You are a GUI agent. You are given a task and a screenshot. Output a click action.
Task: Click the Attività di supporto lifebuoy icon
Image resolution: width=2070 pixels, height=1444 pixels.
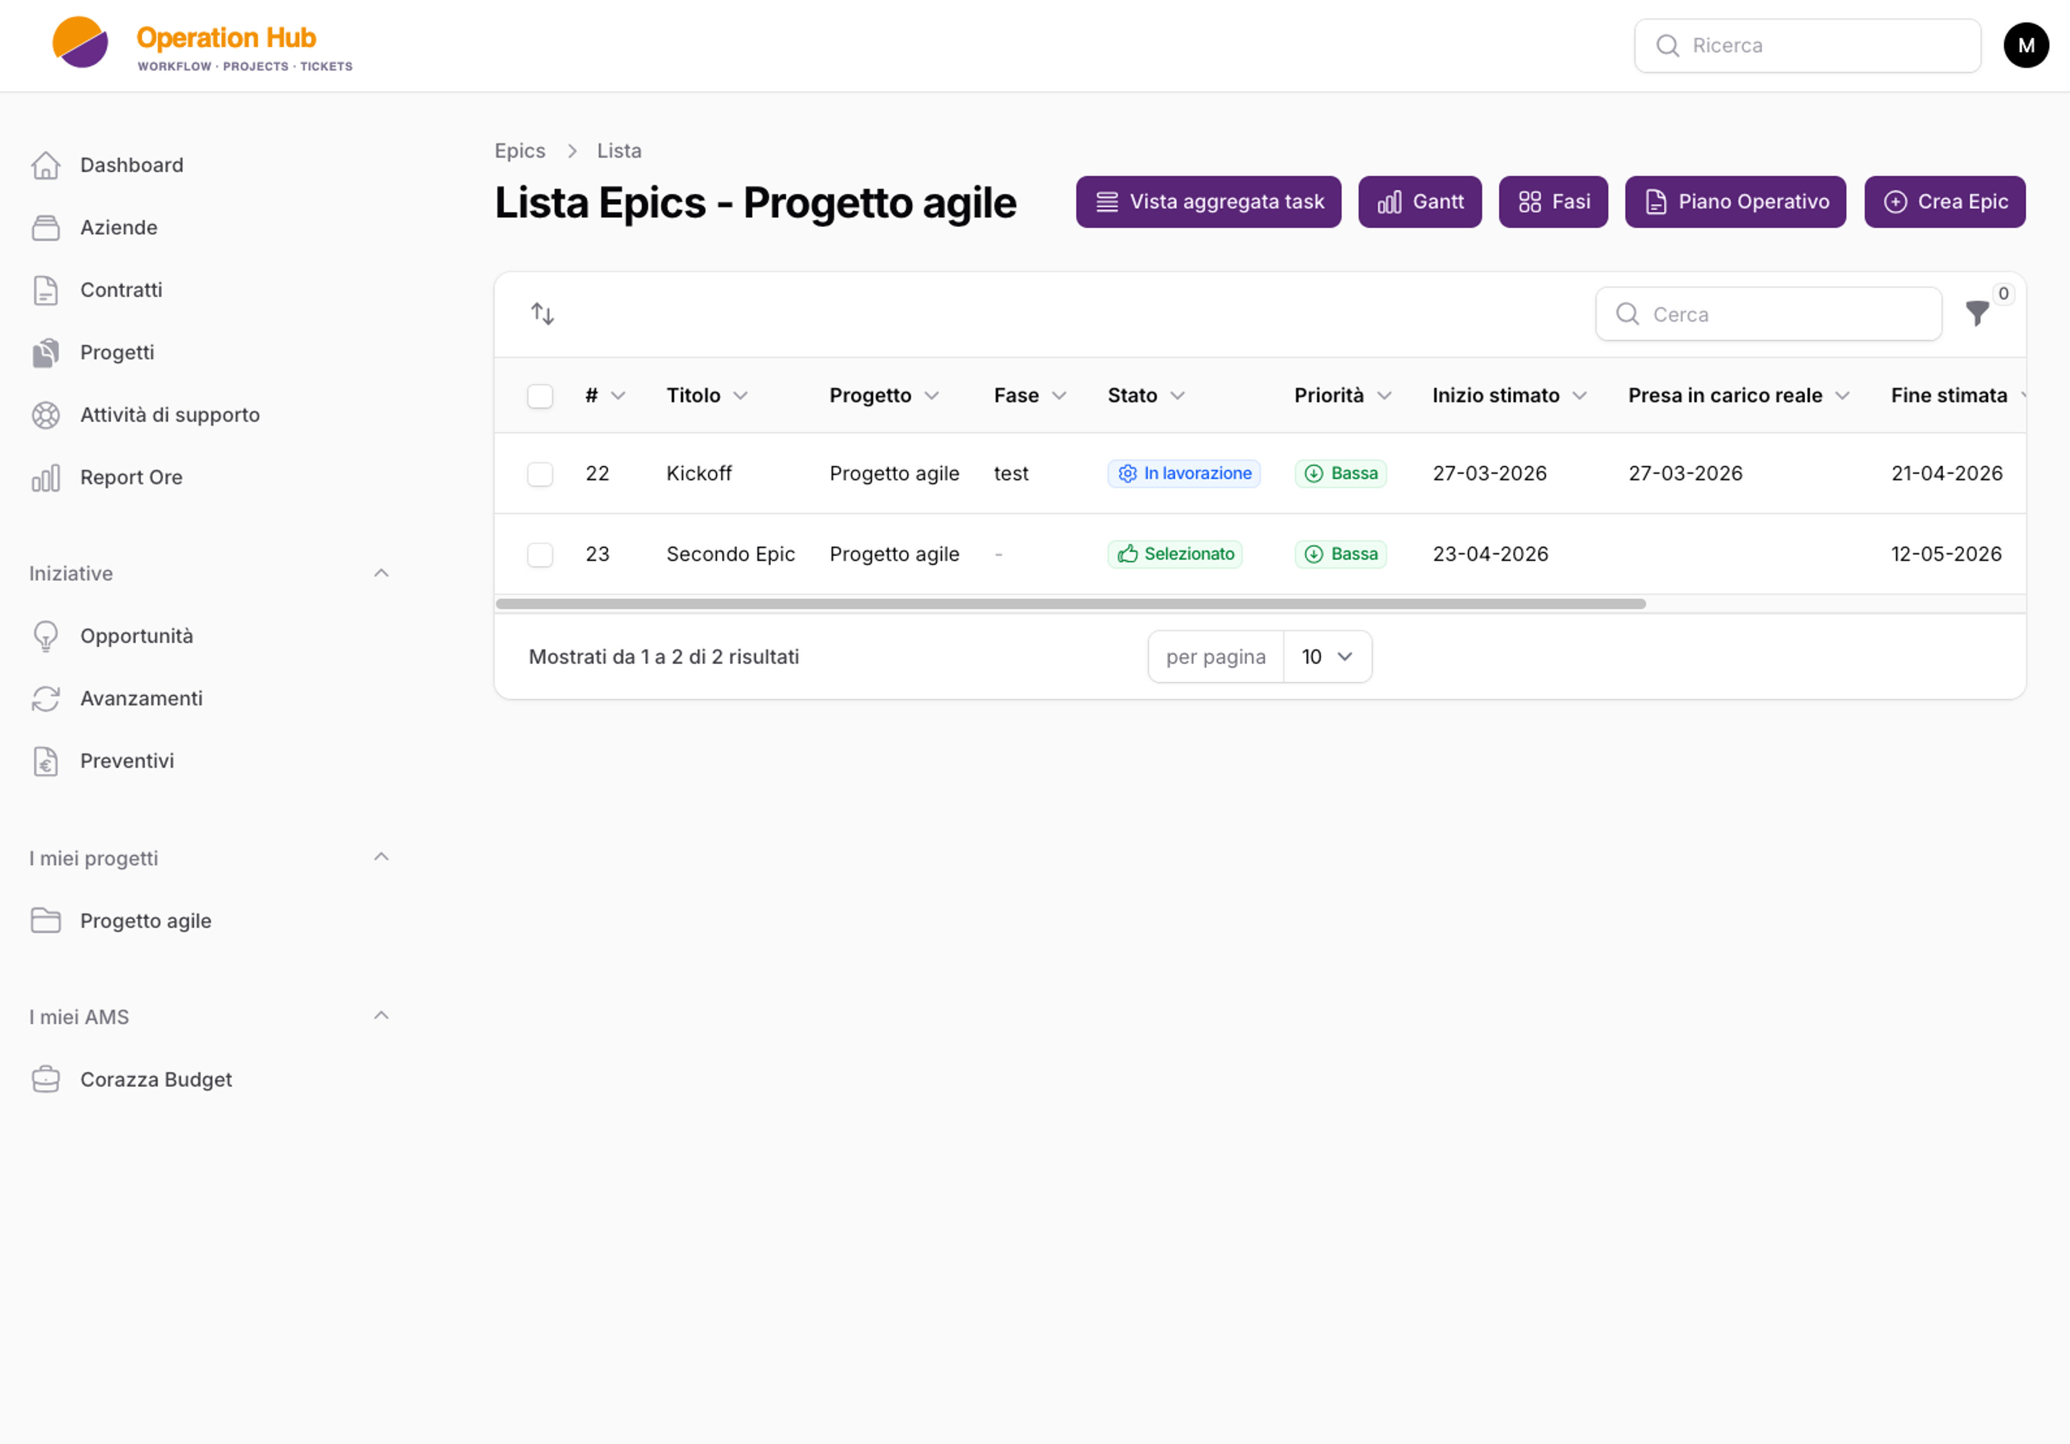pos(46,414)
